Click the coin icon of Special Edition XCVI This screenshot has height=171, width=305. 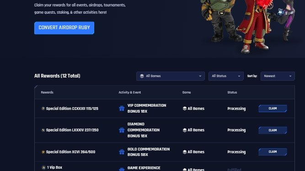click(43, 152)
